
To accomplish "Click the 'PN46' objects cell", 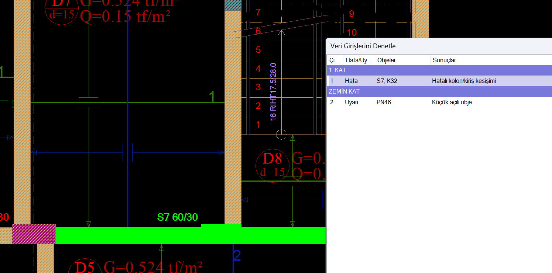I will pos(384,102).
